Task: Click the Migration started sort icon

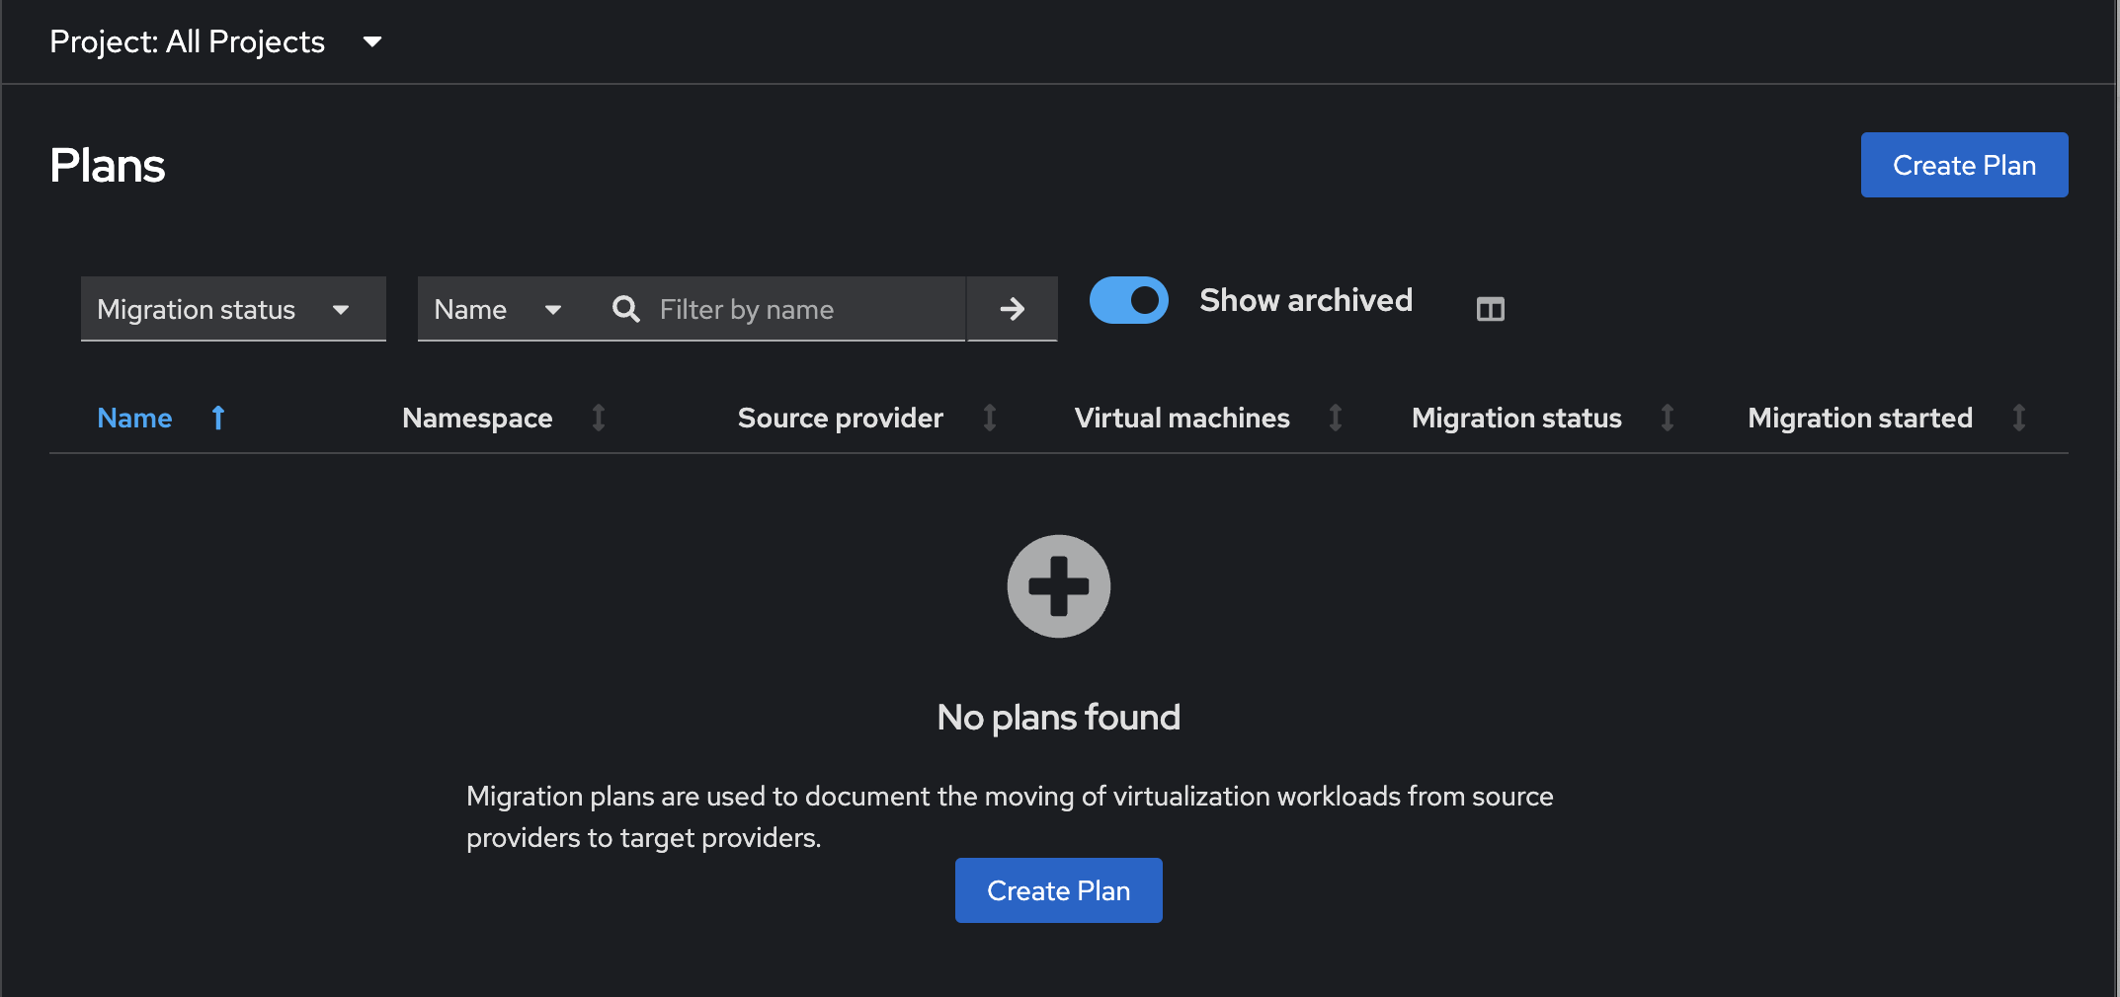Action: pyautogui.click(x=2019, y=418)
